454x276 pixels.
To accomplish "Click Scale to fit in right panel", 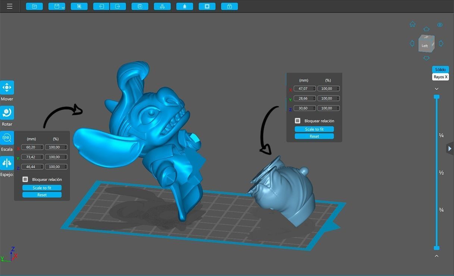I will click(x=314, y=129).
